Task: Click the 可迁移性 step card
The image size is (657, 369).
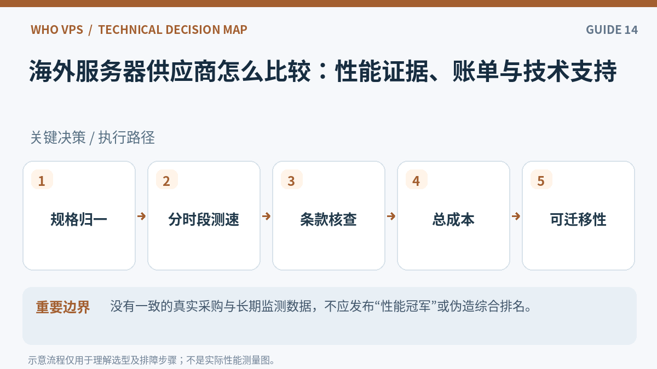Action: pyautogui.click(x=578, y=215)
